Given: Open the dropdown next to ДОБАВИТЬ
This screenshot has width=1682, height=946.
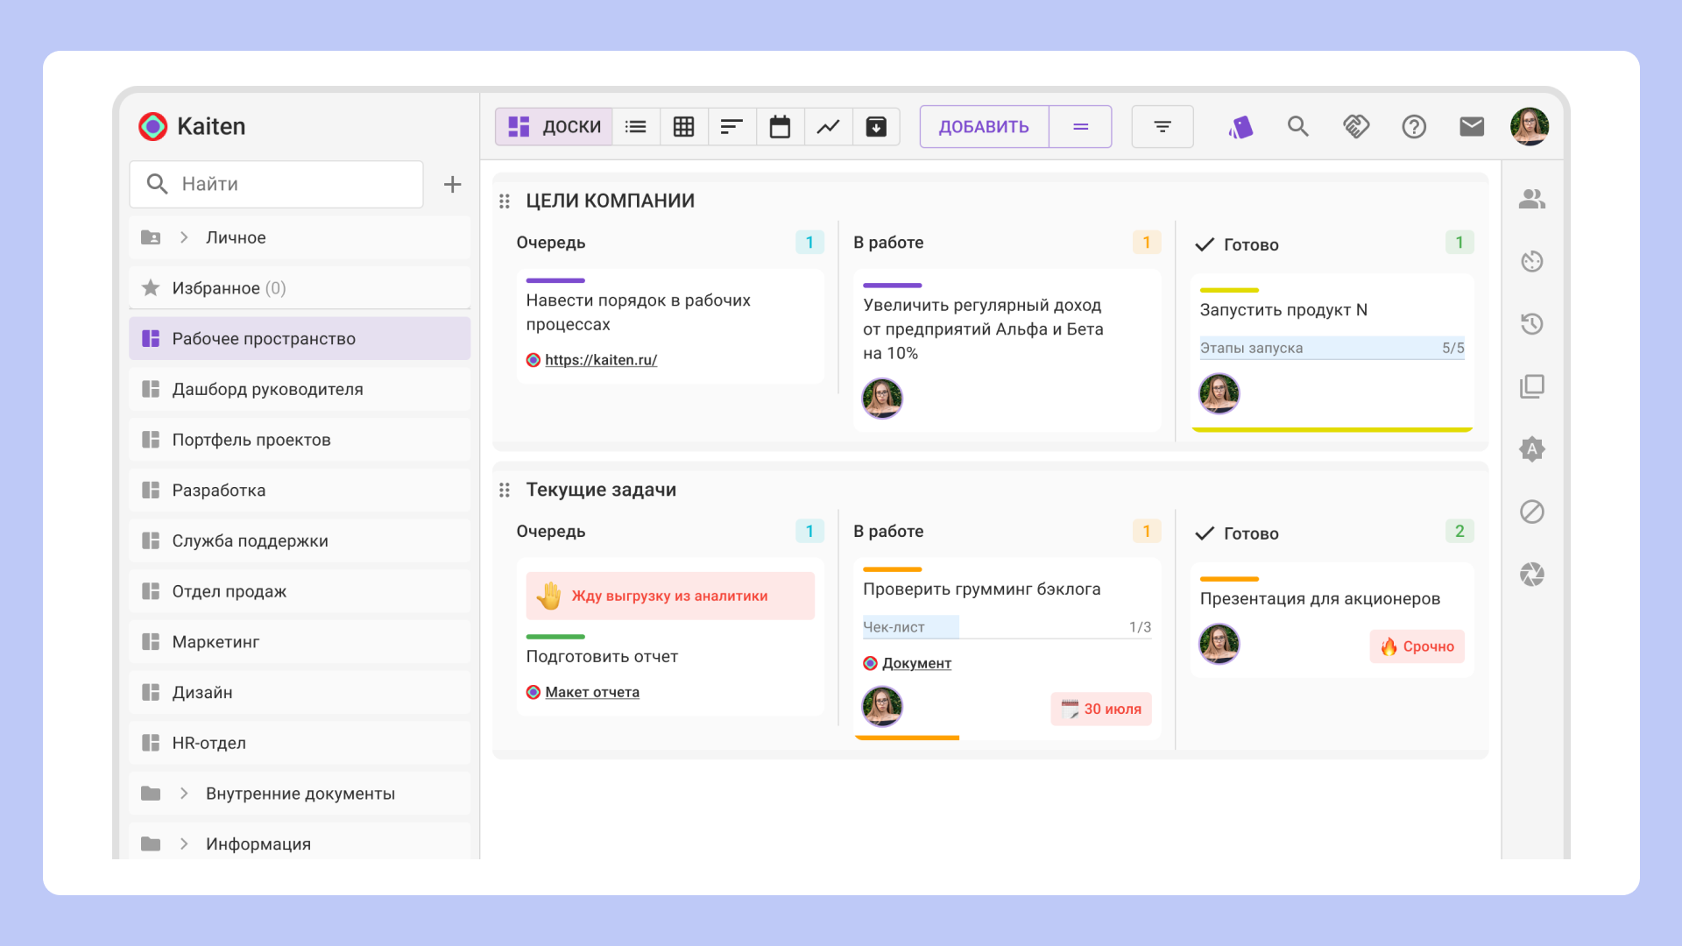Looking at the screenshot, I should click(1080, 127).
